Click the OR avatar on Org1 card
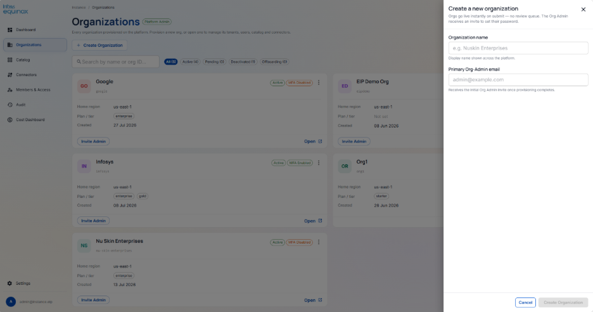Viewport: 593px width, 312px height. coord(345,166)
